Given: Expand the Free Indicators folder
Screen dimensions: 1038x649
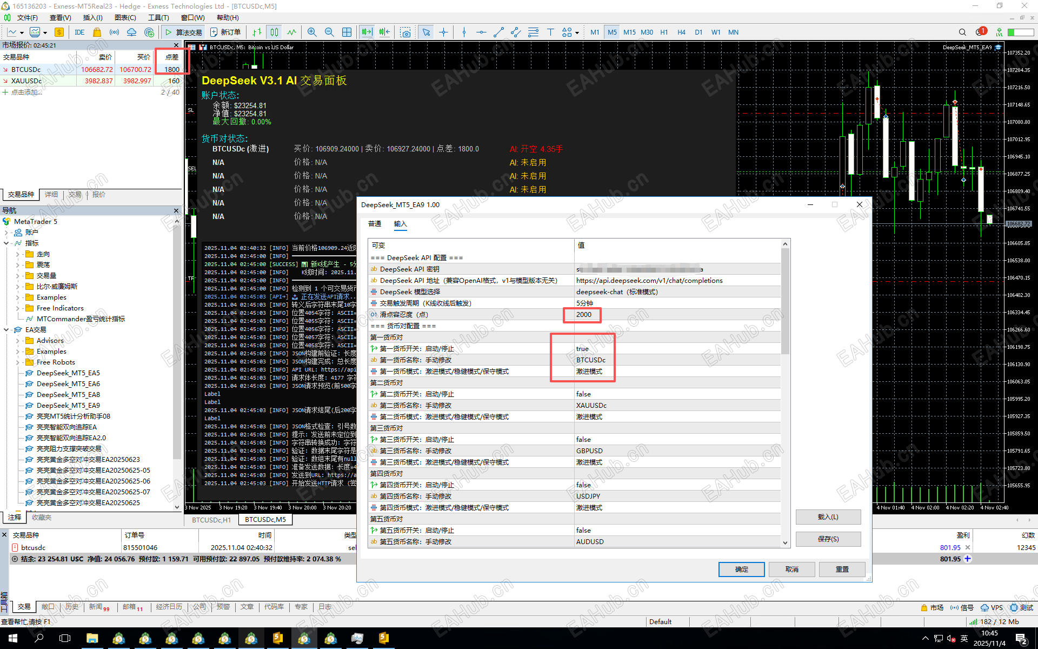Looking at the screenshot, I should pyautogui.click(x=18, y=308).
